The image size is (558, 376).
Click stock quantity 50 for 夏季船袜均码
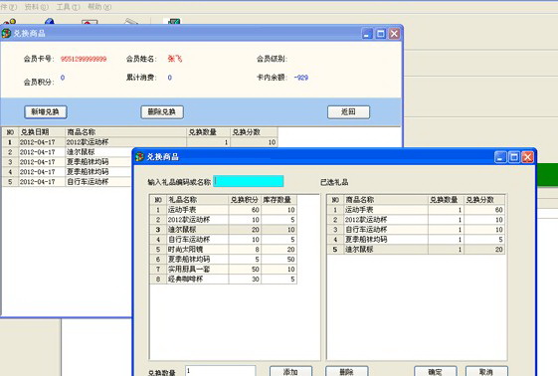(279, 260)
